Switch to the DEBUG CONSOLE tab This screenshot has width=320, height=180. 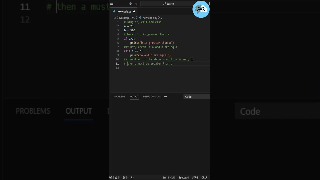click(x=152, y=97)
